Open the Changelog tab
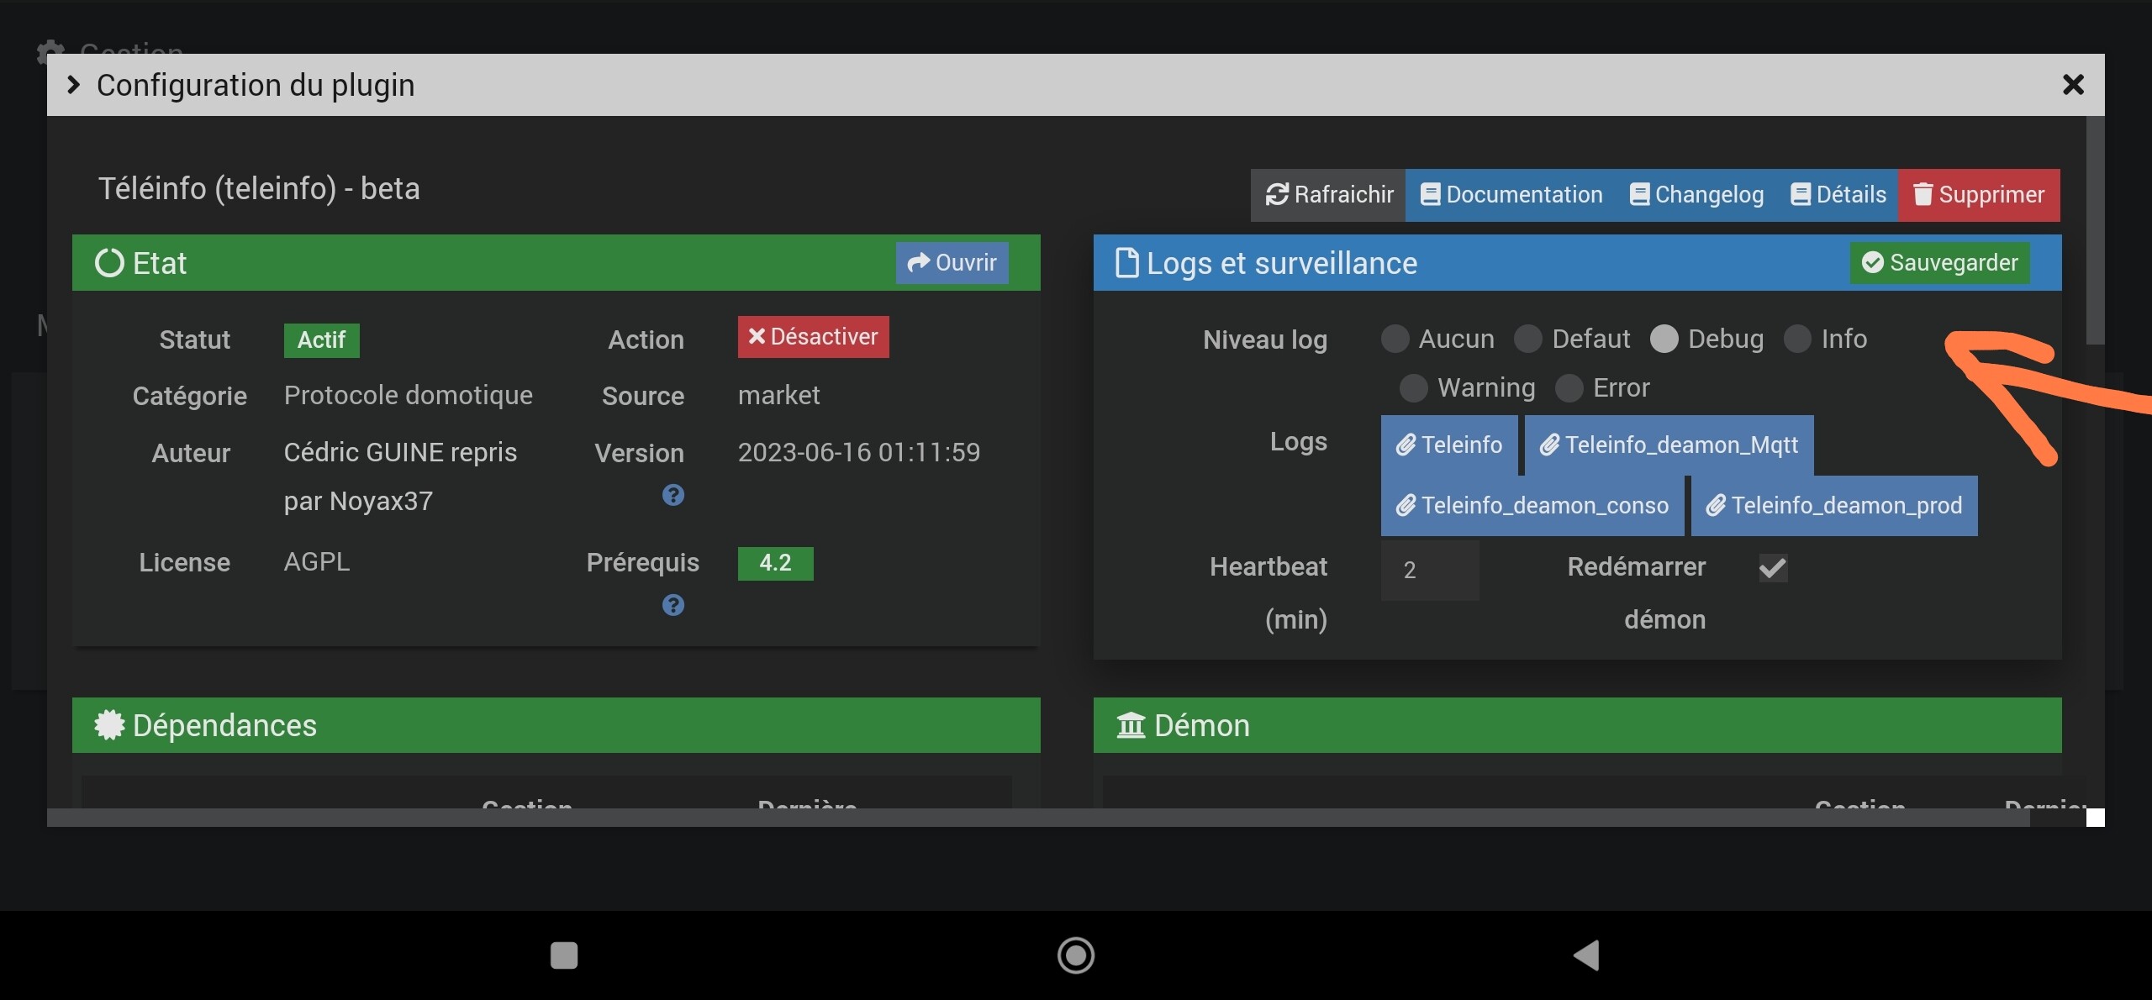Screen dimensions: 2152x1000 tap(1696, 195)
